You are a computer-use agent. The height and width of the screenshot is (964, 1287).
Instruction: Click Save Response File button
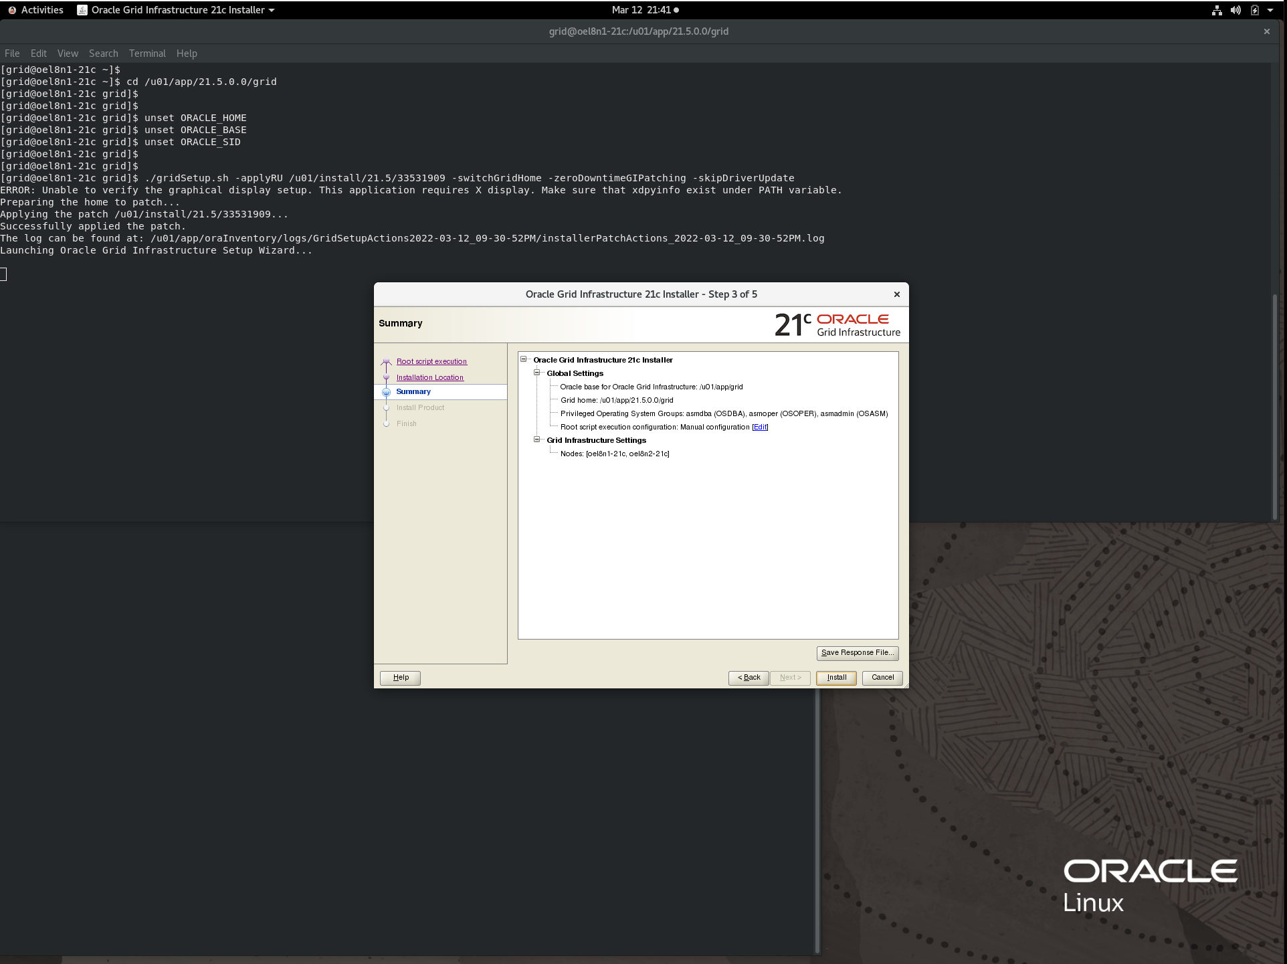click(857, 653)
